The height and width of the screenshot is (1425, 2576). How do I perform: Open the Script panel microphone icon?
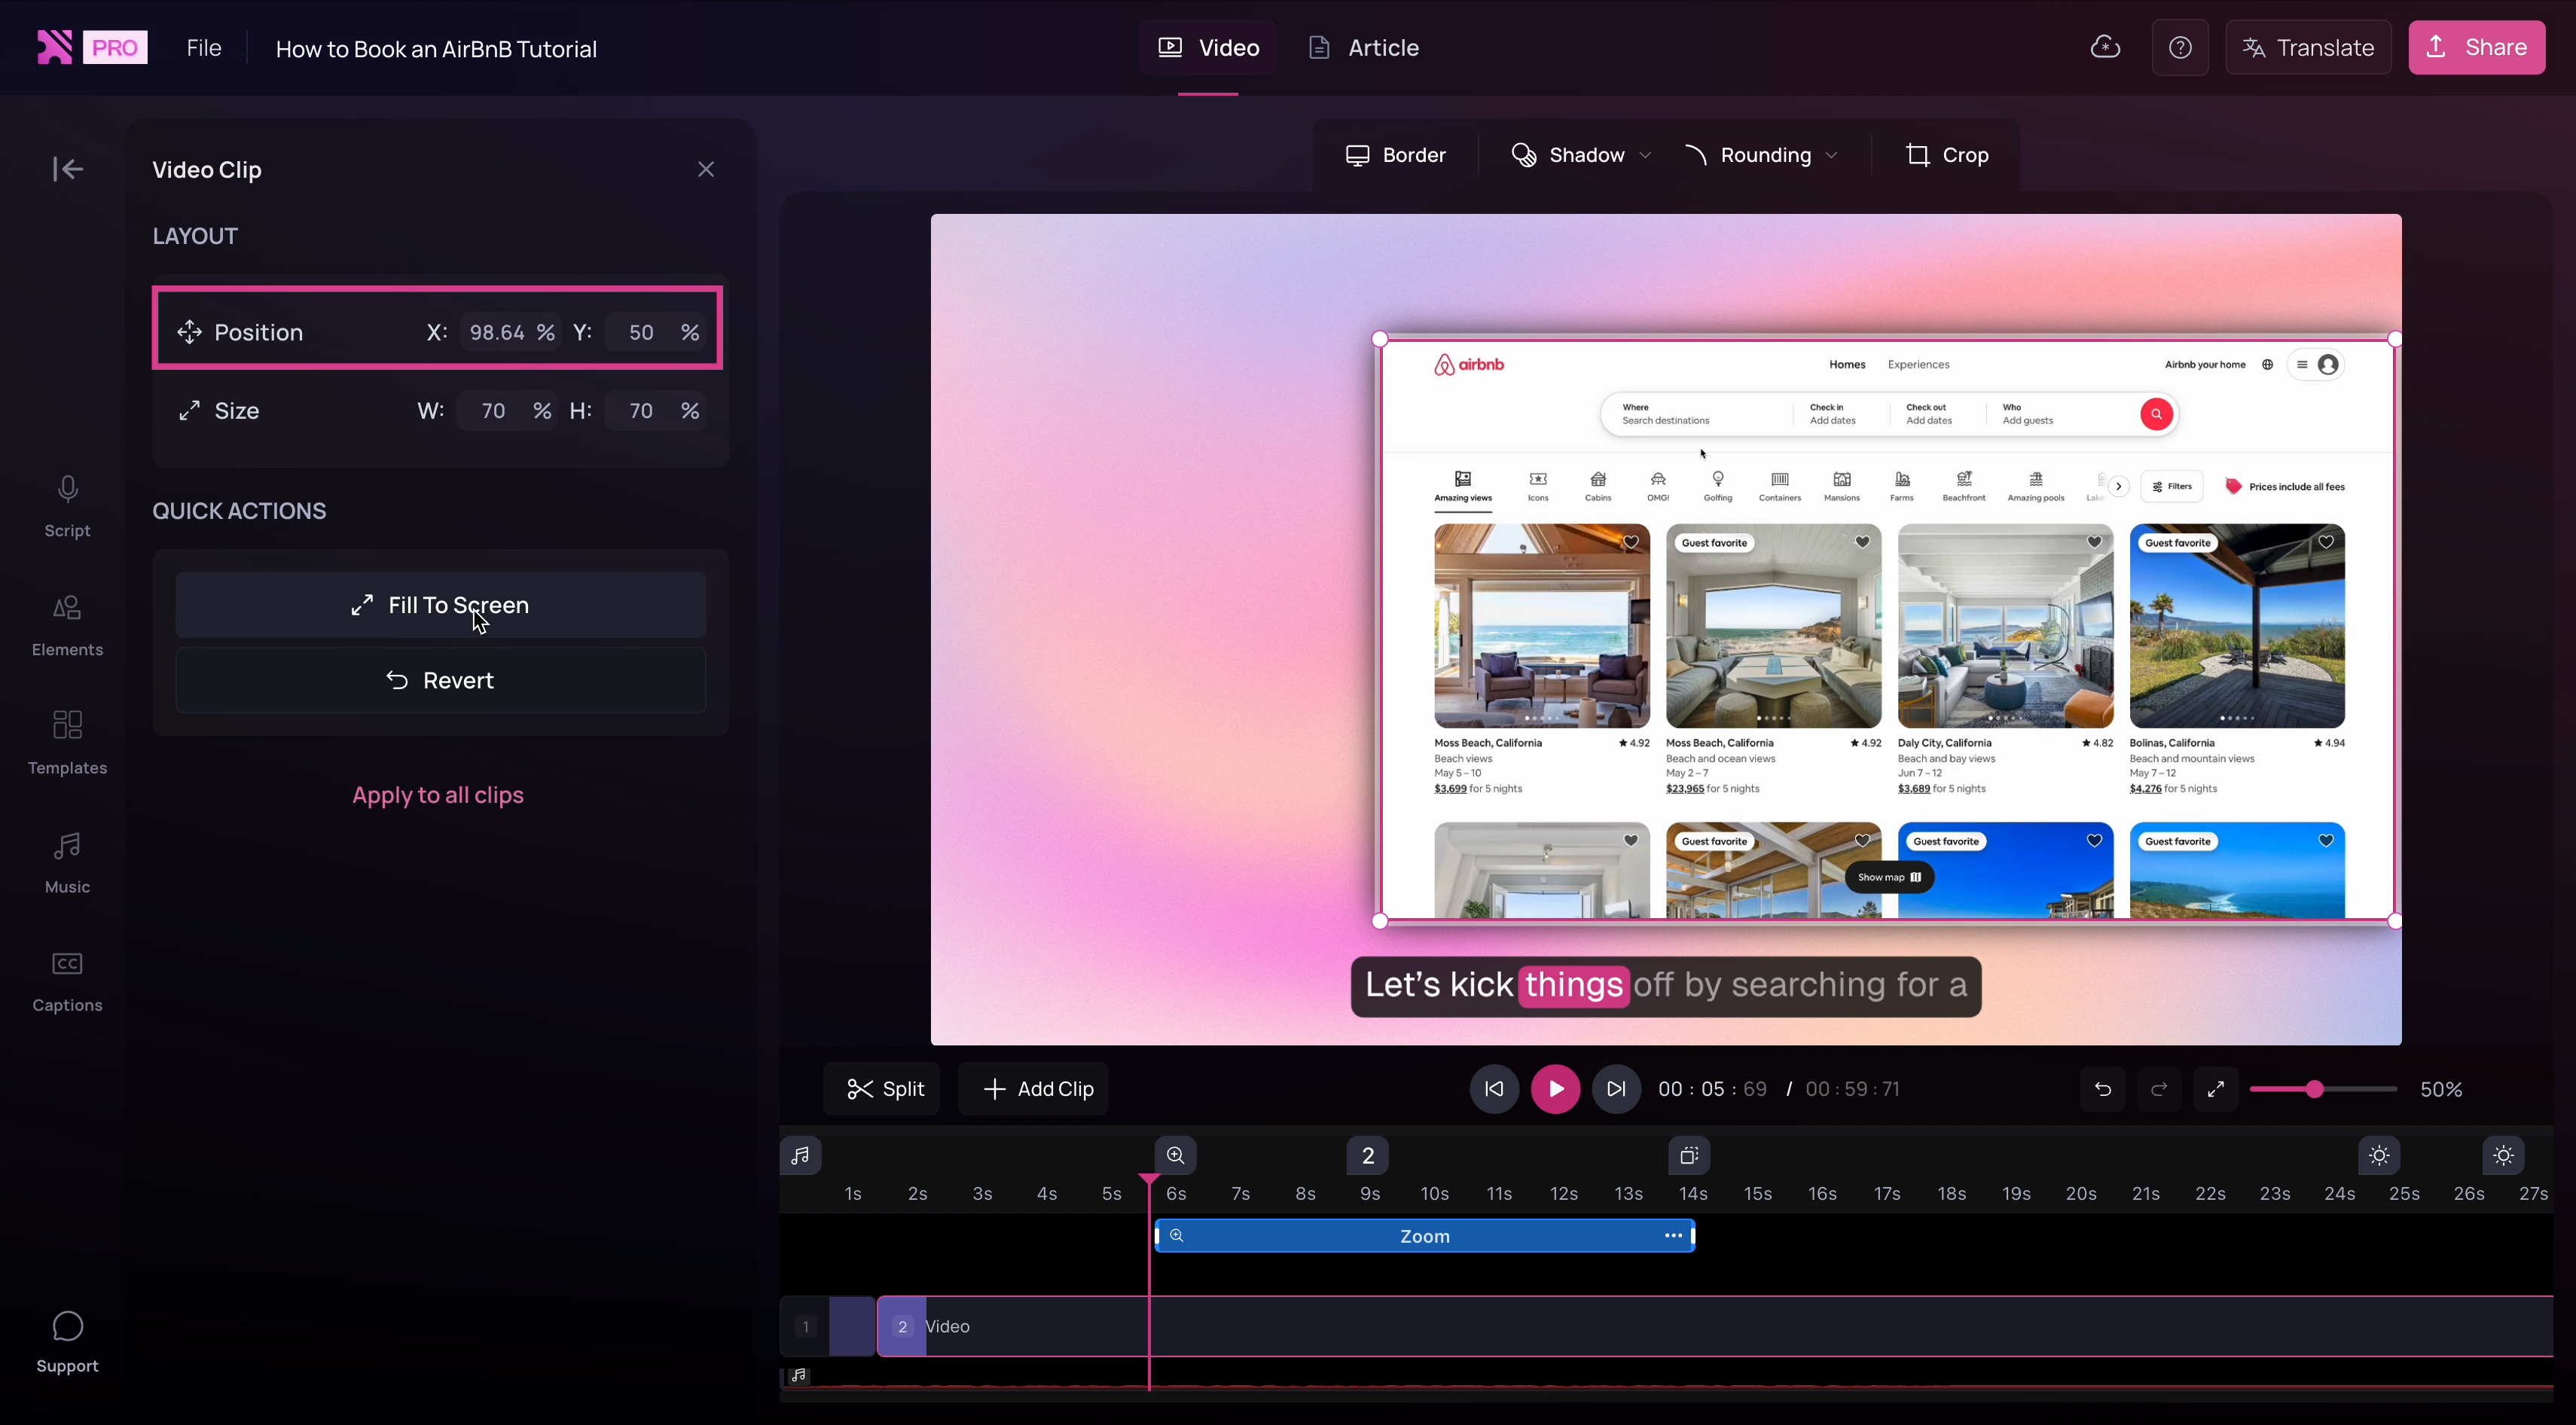point(68,490)
